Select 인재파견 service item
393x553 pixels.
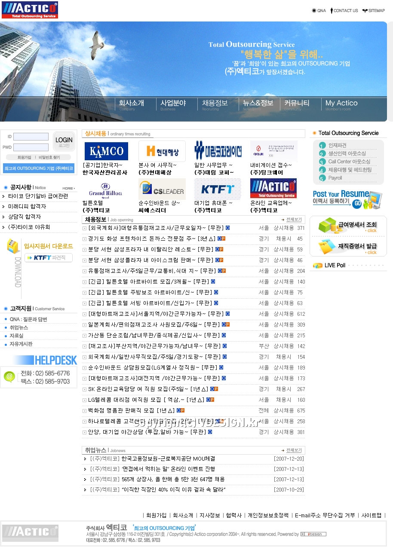click(x=338, y=145)
